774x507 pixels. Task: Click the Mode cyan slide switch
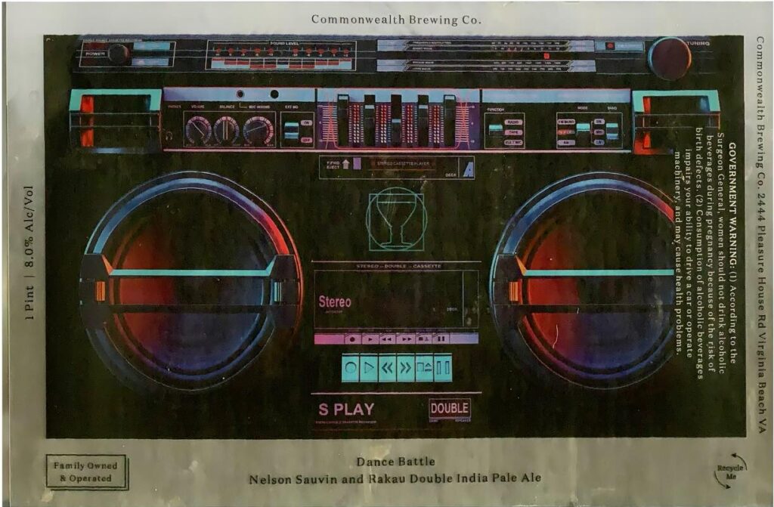click(x=583, y=128)
